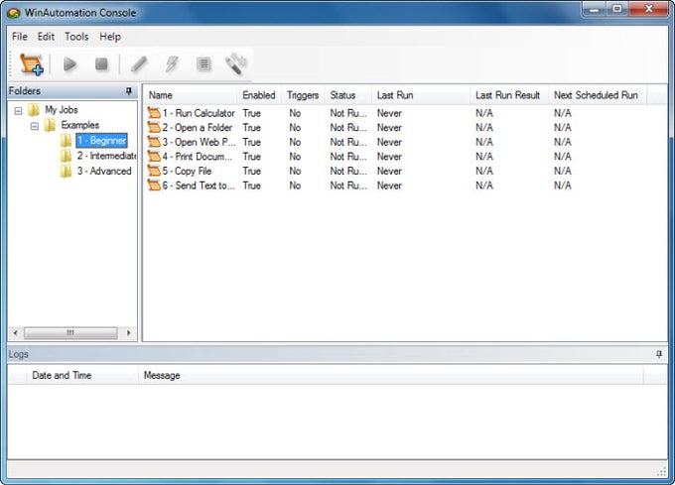Sort by Next Scheduled Run column header
The width and height of the screenshot is (675, 485).
(x=598, y=95)
